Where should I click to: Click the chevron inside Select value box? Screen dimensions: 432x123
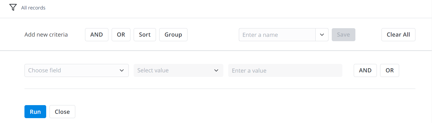[x=216, y=70]
